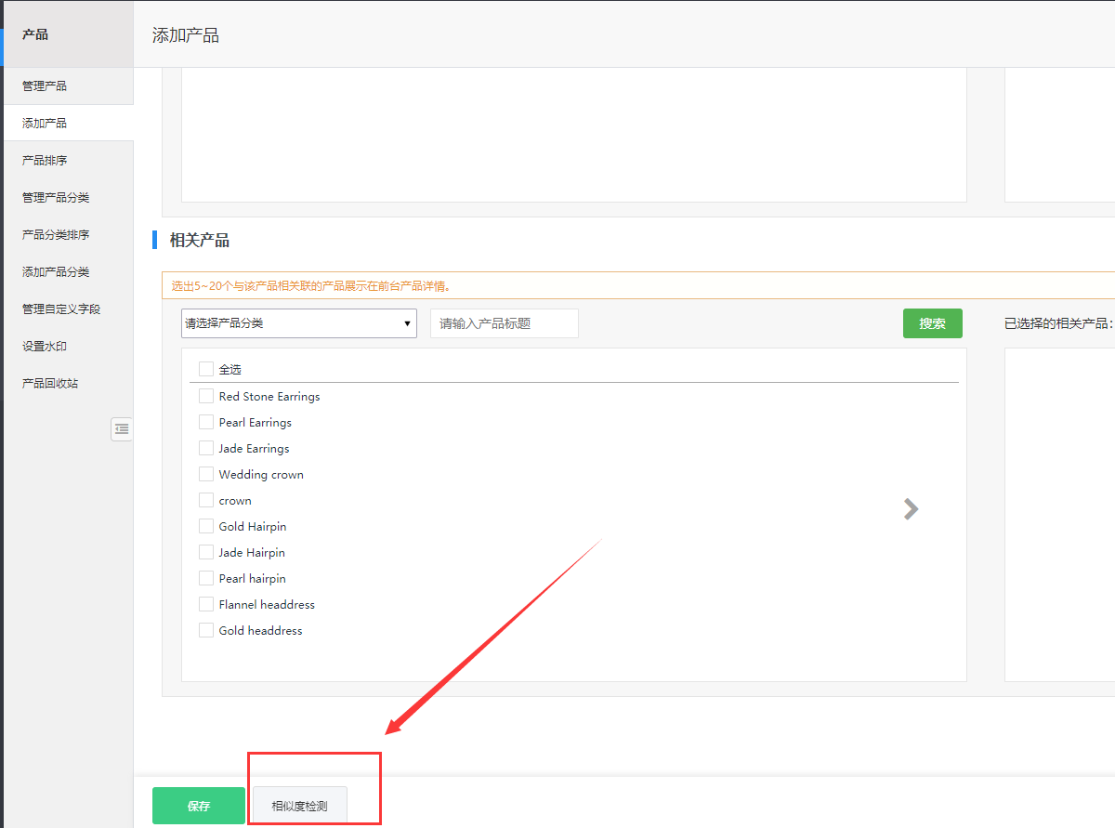Click the right arrow to move selected products
This screenshot has height=828, width=1115.
tap(911, 509)
